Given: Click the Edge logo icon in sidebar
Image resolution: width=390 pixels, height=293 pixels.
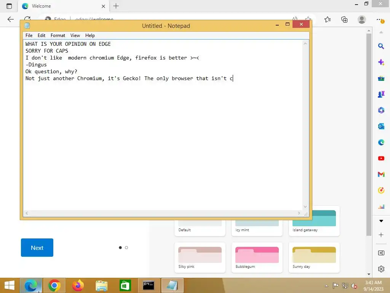Looking at the screenshot, I should pyautogui.click(x=381, y=142).
